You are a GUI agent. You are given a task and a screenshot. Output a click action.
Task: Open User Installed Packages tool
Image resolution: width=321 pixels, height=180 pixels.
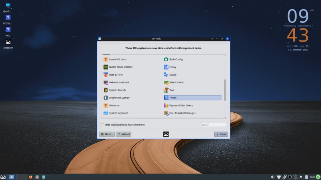(179, 113)
